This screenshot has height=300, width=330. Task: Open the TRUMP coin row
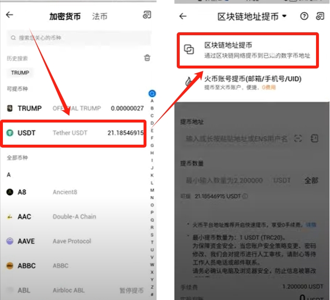tap(75, 109)
